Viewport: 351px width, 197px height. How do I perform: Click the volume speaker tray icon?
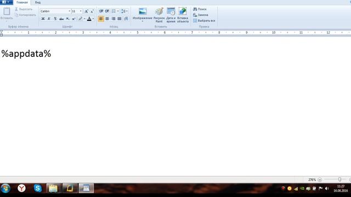[327, 188]
